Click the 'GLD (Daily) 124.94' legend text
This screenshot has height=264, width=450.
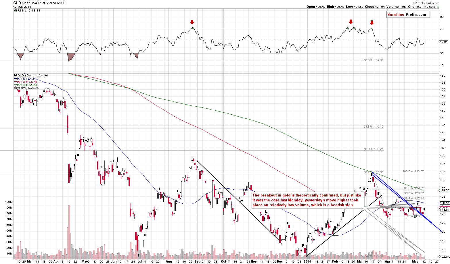(x=33, y=76)
